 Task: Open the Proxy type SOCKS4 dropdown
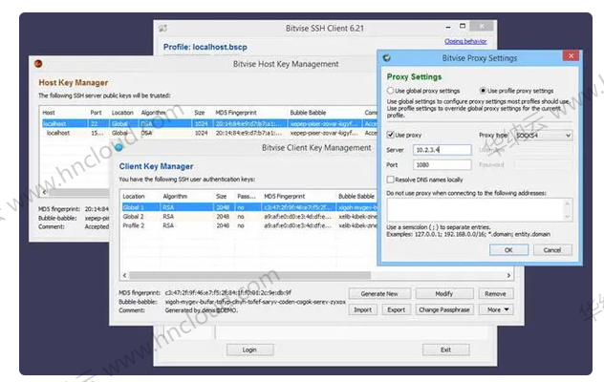point(543,136)
